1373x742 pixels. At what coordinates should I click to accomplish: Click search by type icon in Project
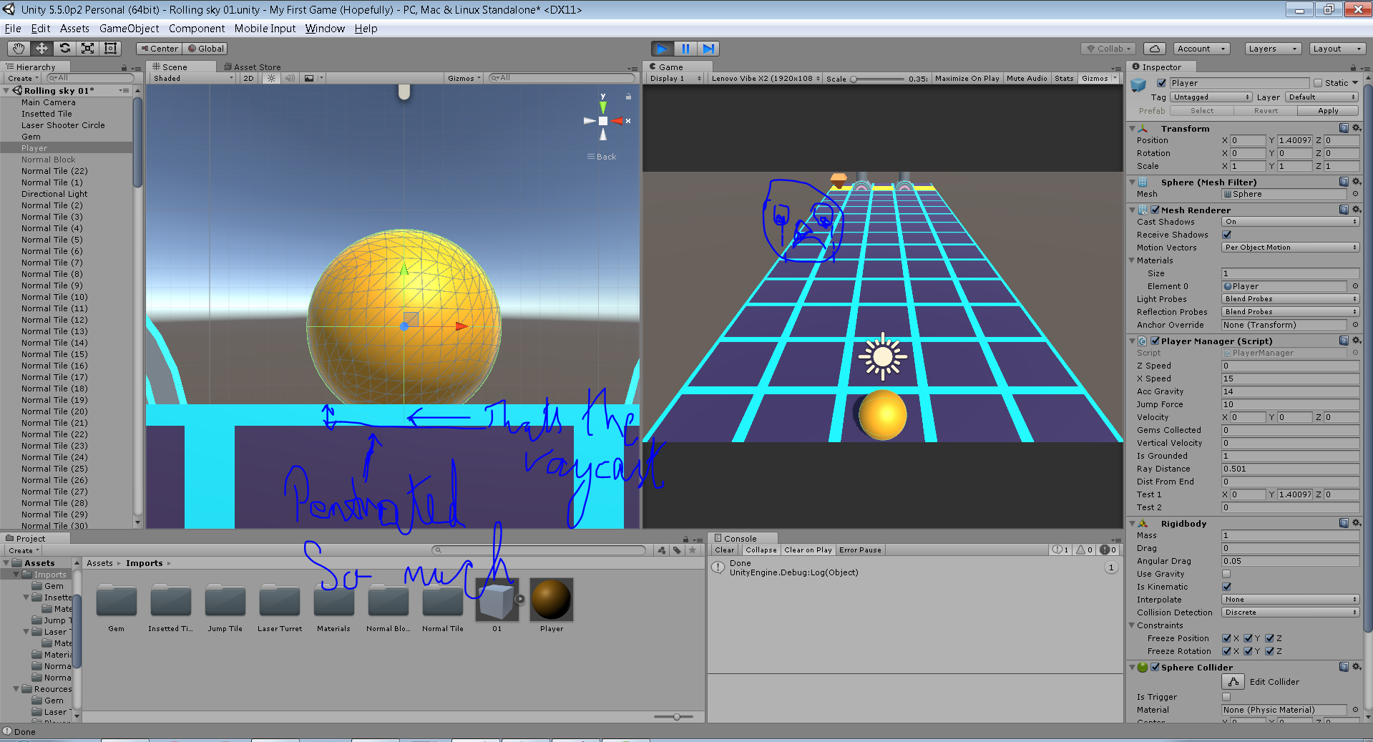click(662, 550)
